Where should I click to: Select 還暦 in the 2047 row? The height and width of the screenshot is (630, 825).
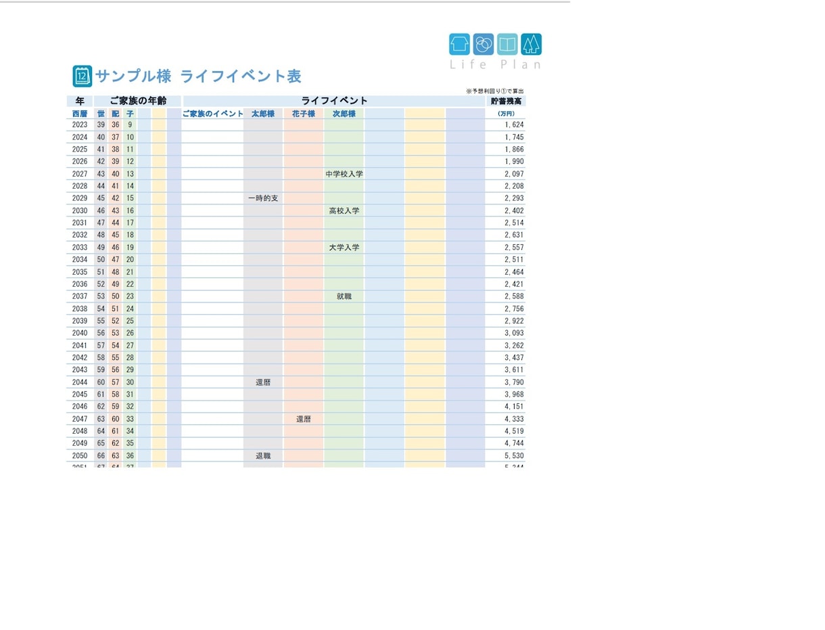304,419
